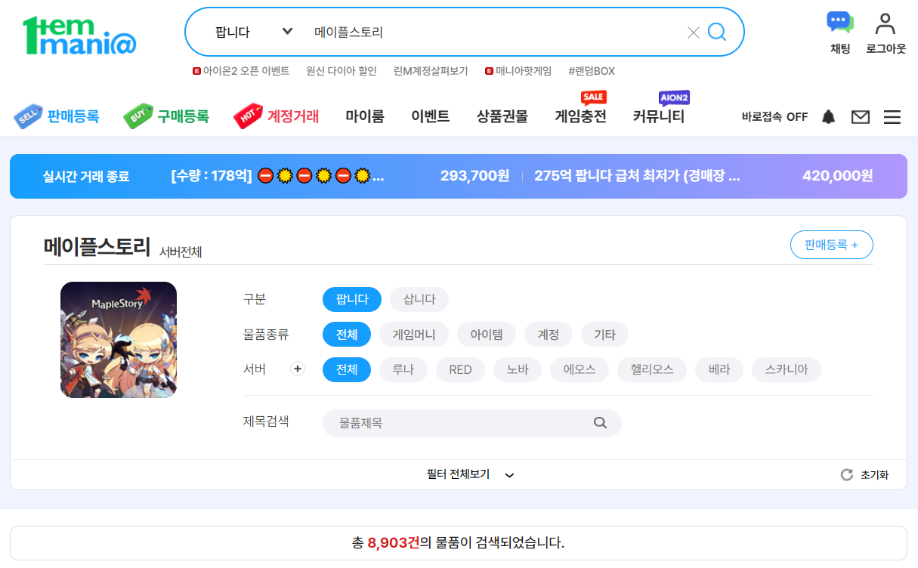Select 전체 server pill
918x568 pixels.
347,369
